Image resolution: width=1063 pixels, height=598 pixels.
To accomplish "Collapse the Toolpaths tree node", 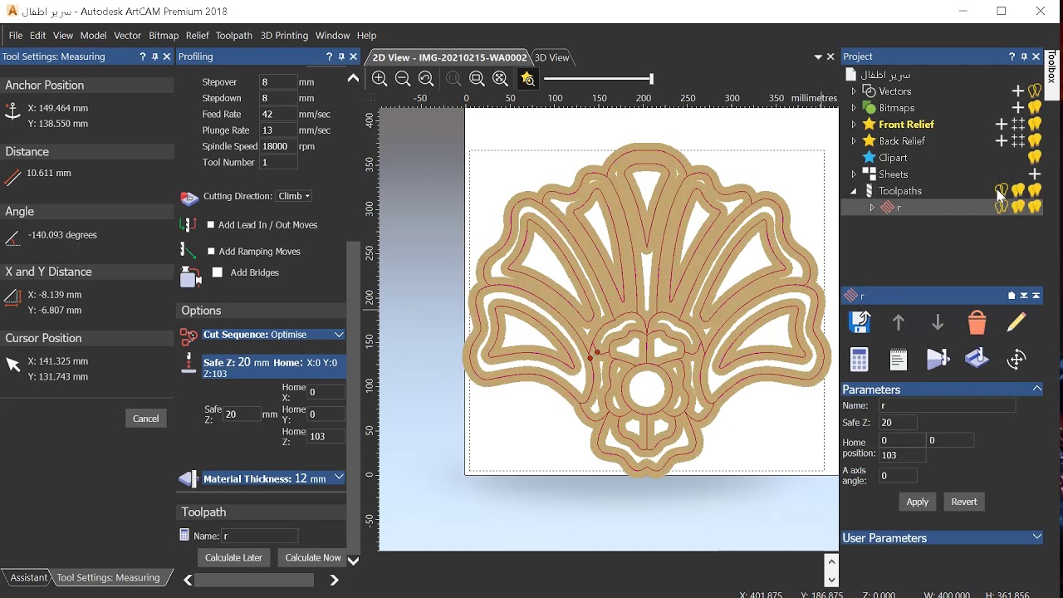I will pyautogui.click(x=854, y=191).
